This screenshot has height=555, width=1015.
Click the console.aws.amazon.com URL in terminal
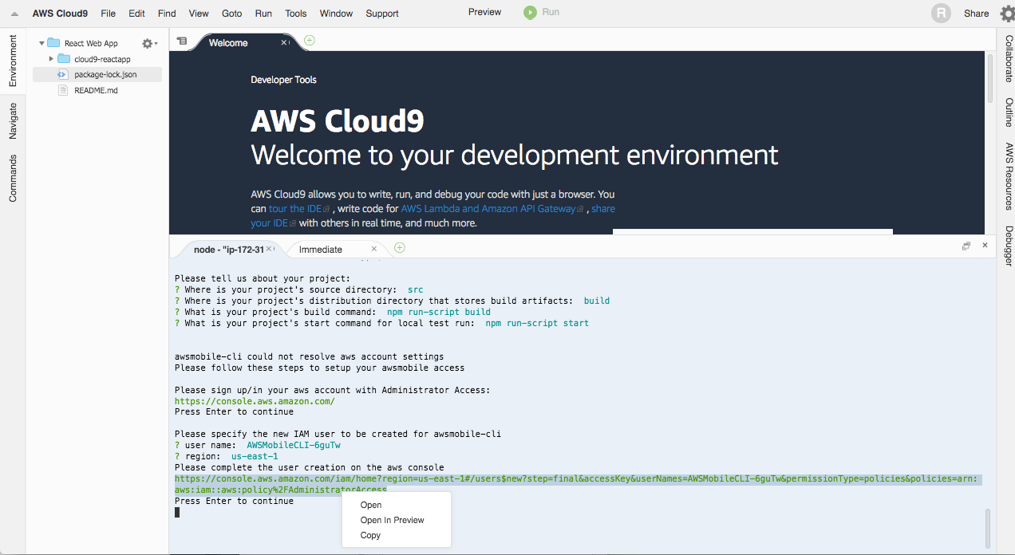click(255, 401)
